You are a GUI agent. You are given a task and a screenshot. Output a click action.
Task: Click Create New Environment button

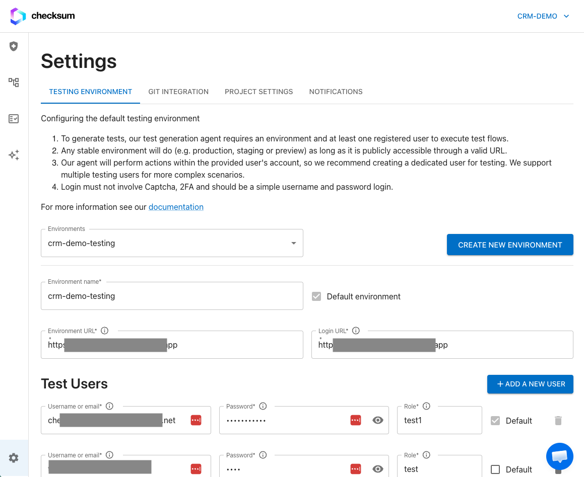pos(510,245)
